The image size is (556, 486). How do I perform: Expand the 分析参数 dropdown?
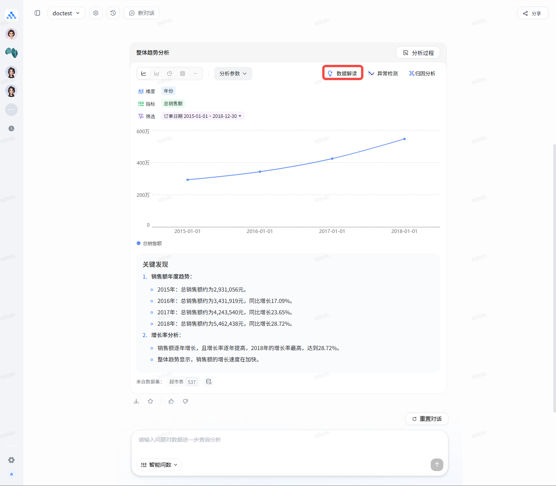[233, 73]
